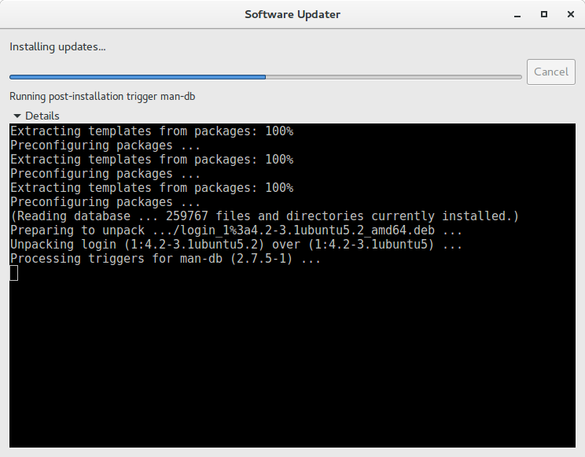Viewport: 585px width, 457px height.
Task: Click the last "Preconfiguring packages" terminal line
Action: pyautogui.click(x=105, y=202)
